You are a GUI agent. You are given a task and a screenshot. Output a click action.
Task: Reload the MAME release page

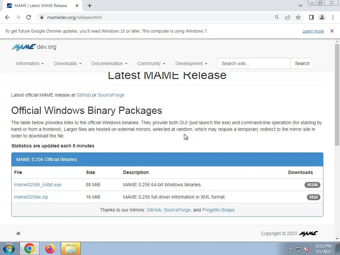coord(29,17)
